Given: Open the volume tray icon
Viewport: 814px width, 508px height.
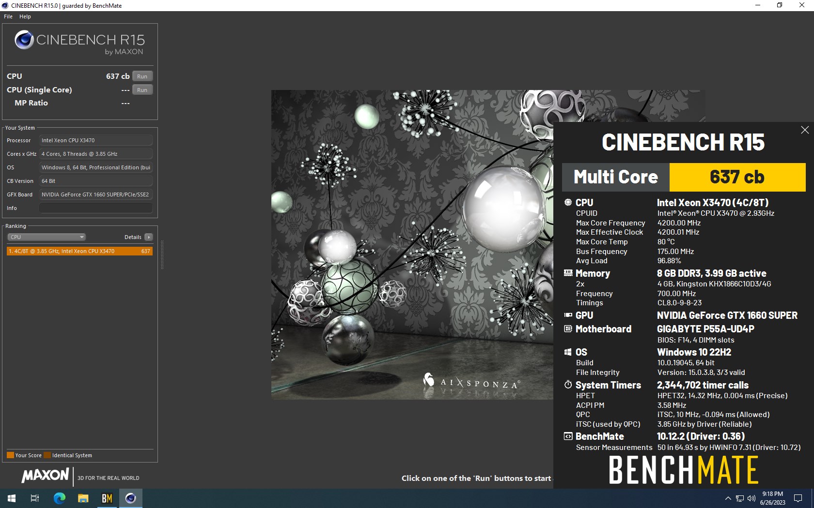Looking at the screenshot, I should 751,498.
